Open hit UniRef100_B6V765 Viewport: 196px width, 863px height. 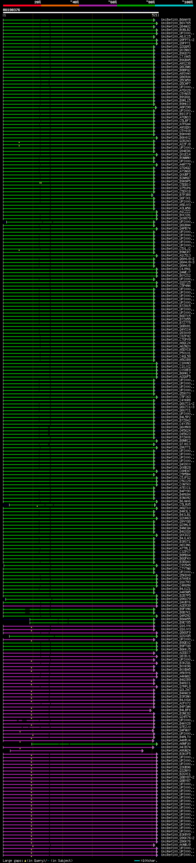pos(176,23)
